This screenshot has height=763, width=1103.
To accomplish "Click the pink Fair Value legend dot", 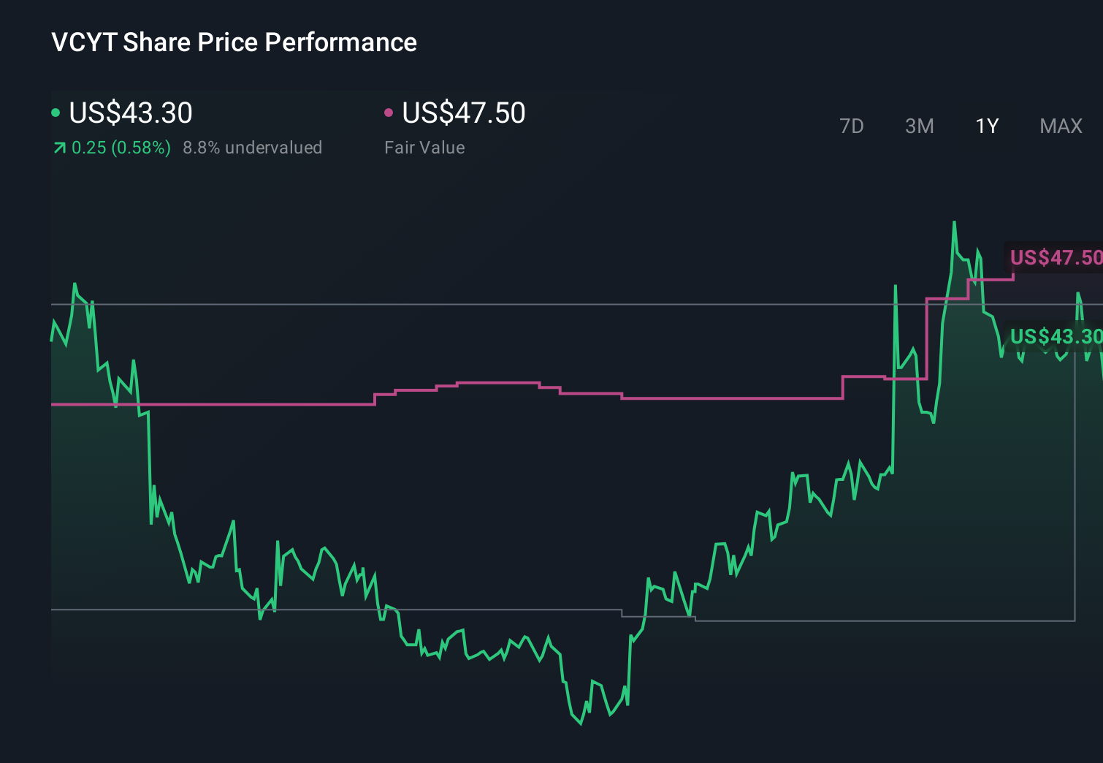I will (x=389, y=113).
